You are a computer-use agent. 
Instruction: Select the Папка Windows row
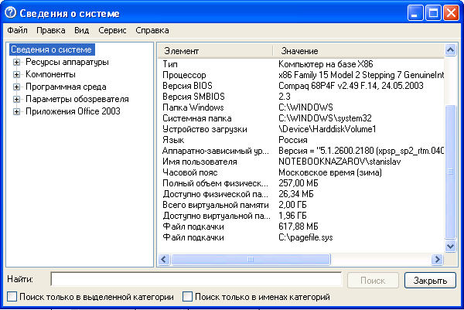301,107
